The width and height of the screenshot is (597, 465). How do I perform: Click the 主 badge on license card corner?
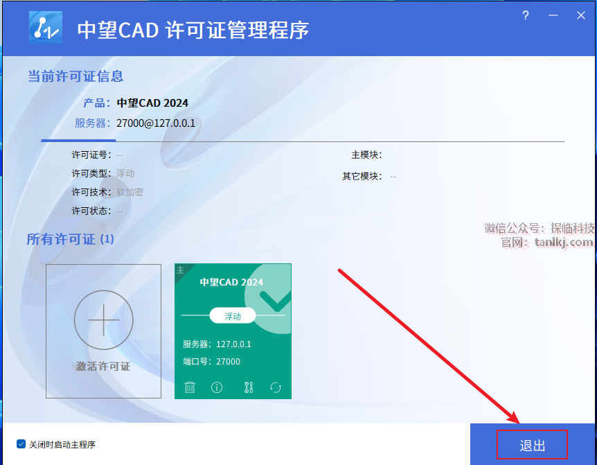click(181, 270)
